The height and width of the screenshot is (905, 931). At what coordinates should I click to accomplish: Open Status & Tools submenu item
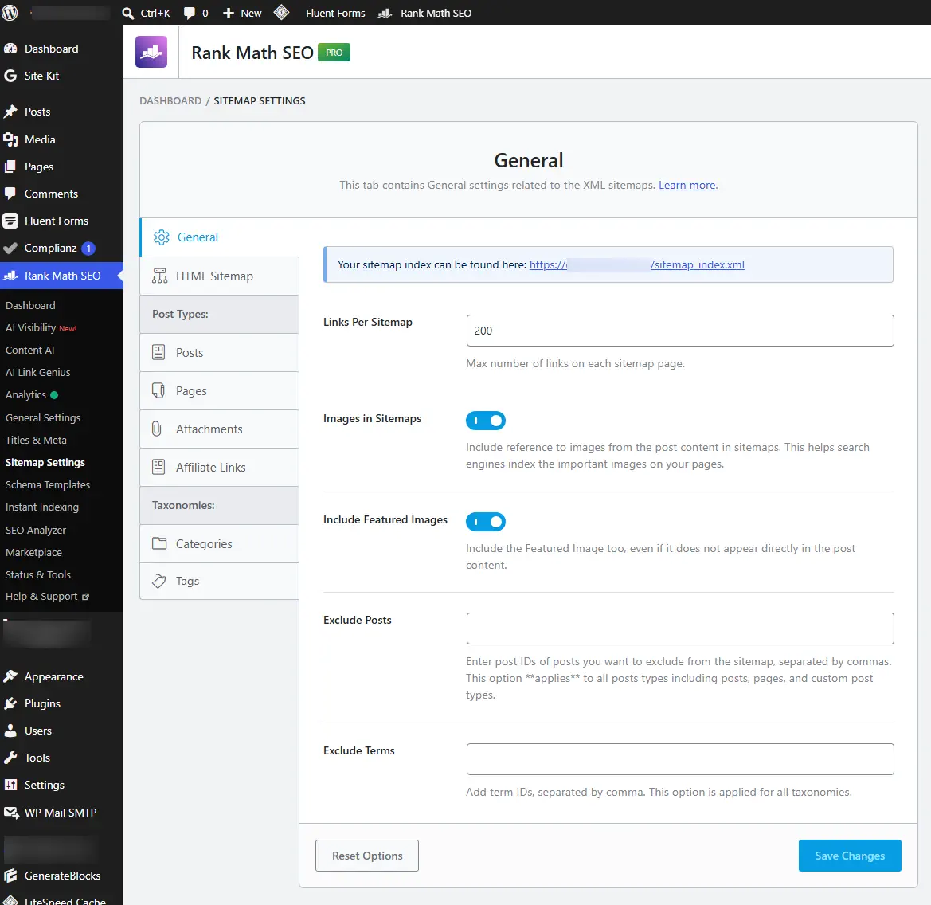tap(38, 575)
